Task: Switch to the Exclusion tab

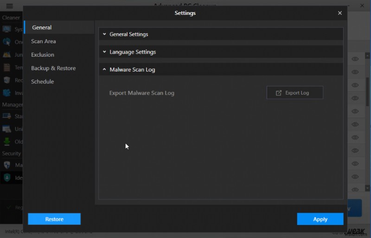Action: click(43, 55)
